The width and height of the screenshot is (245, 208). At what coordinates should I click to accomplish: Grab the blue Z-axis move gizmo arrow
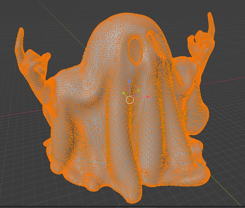click(x=130, y=81)
